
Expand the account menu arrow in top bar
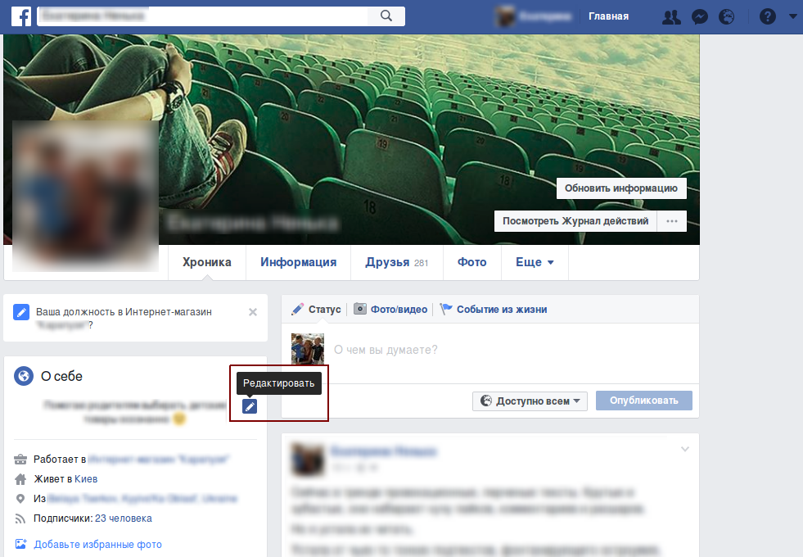[x=792, y=16]
